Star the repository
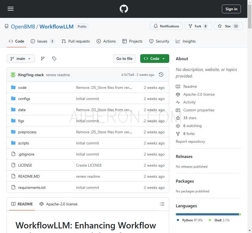Viewport: 252px width, 233px height. point(228,26)
